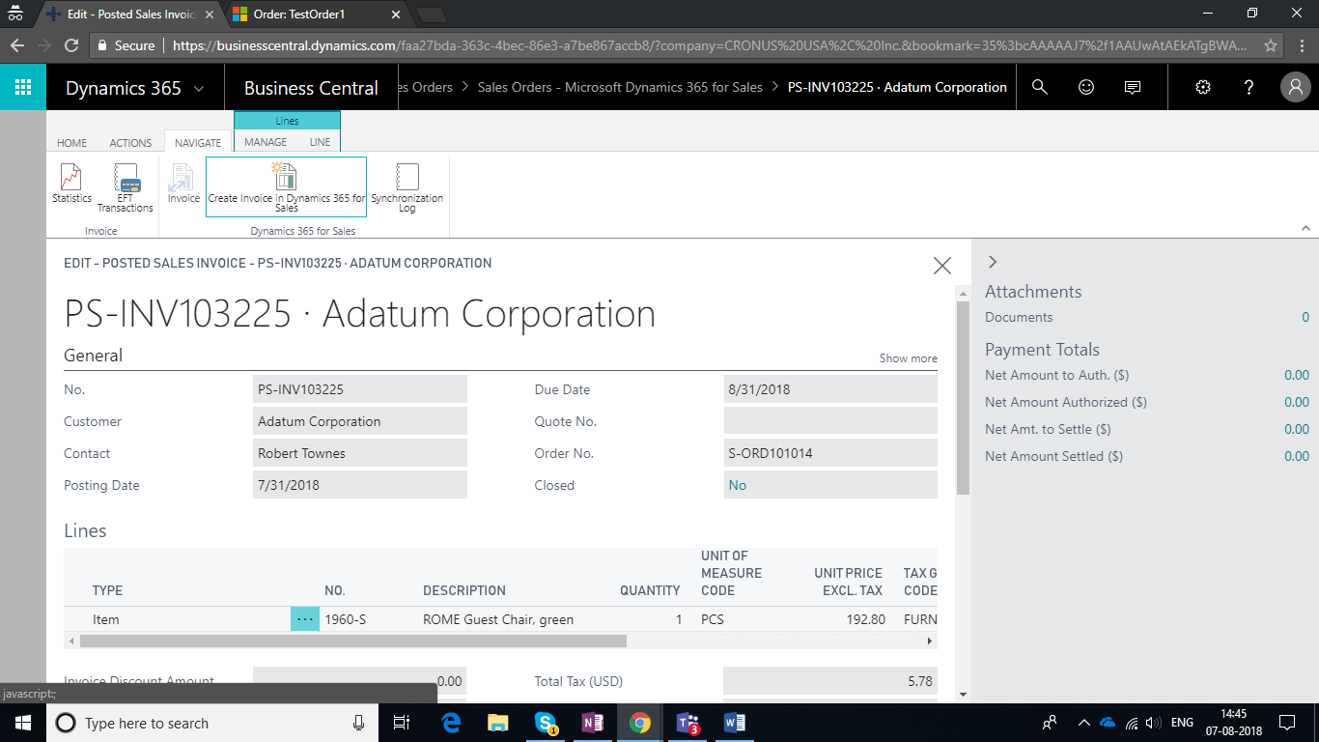Open the app launcher waffle icon
Screen dimensions: 1319x742
pyautogui.click(x=23, y=87)
